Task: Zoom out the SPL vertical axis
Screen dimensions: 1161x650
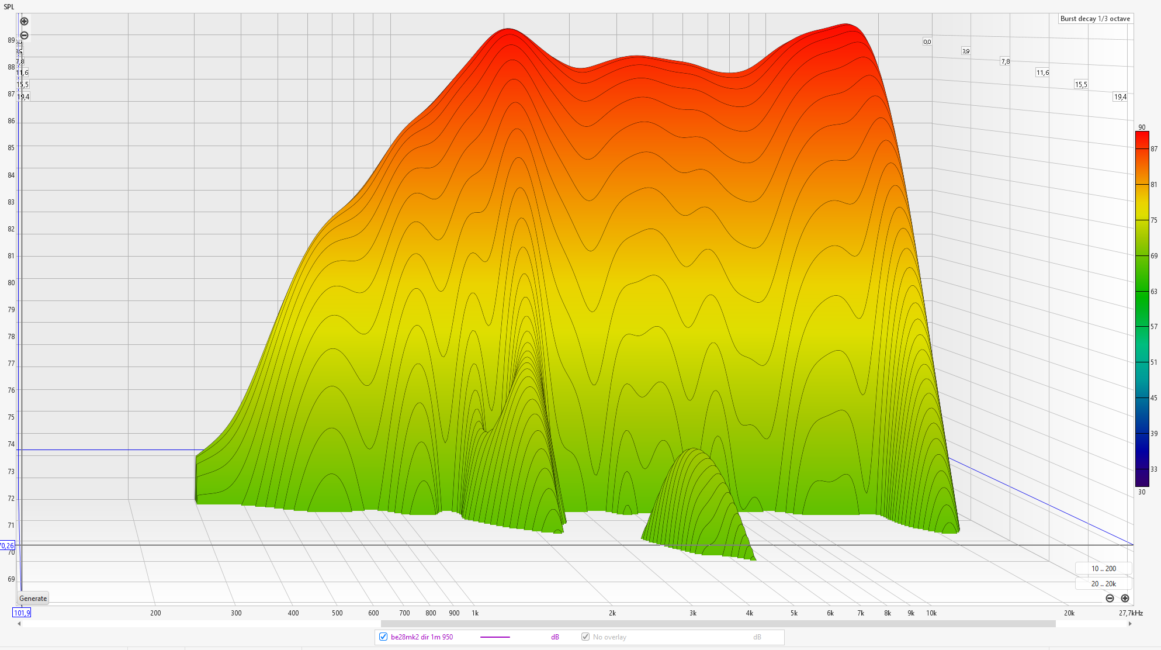Action: 24,35
